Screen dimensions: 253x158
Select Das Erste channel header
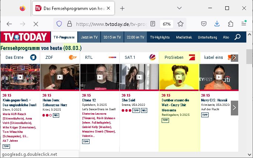click(x=20, y=57)
